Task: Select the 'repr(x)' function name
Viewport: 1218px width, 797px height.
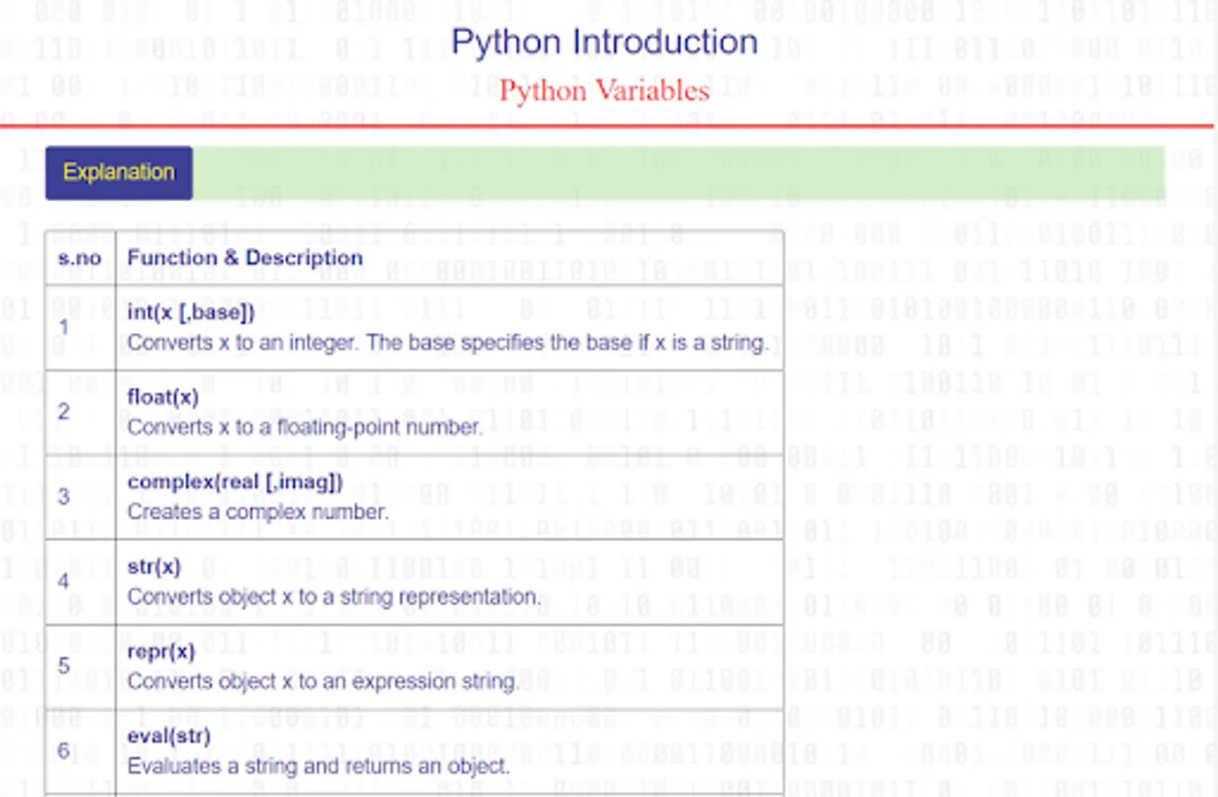Action: (x=161, y=652)
